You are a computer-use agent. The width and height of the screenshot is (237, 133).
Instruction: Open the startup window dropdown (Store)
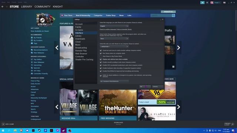tap(114, 39)
